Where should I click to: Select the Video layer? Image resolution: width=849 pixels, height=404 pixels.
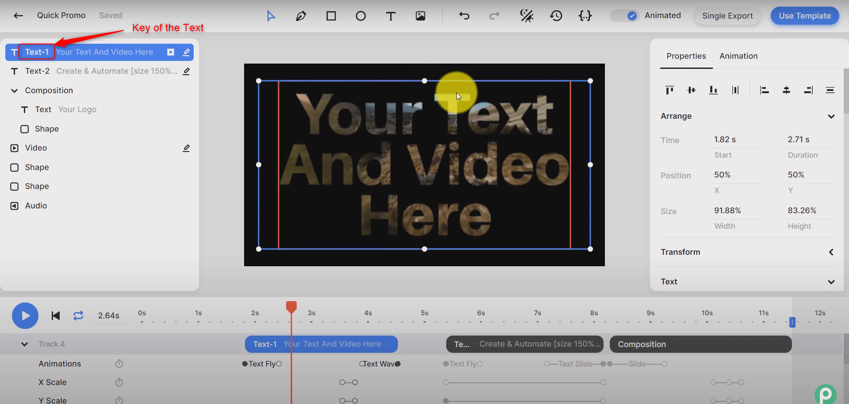coord(99,148)
